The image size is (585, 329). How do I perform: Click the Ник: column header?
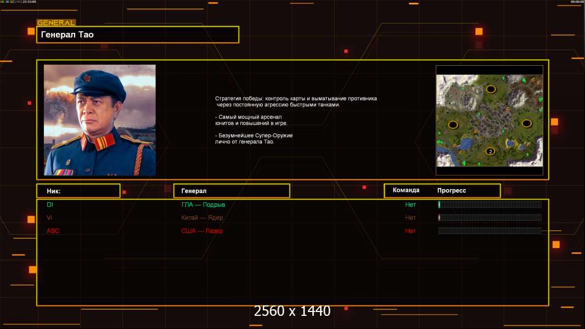pos(78,191)
